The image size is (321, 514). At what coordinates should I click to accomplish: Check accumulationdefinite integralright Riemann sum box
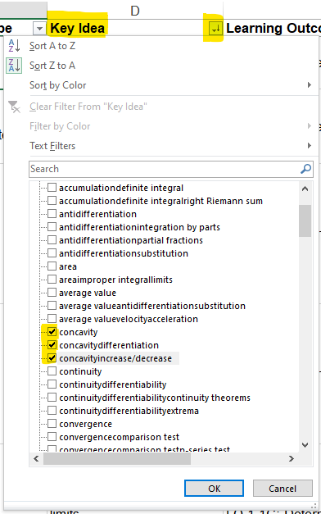(x=52, y=201)
